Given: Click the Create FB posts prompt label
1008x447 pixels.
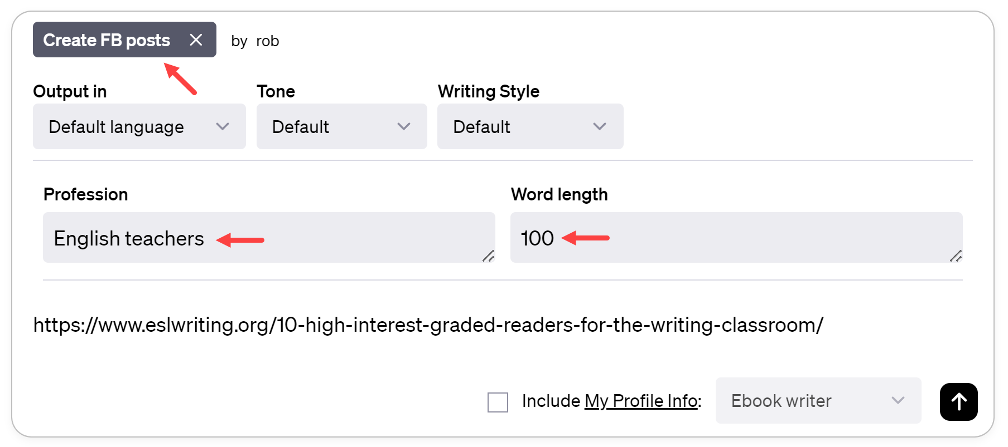Looking at the screenshot, I should pyautogui.click(x=107, y=40).
